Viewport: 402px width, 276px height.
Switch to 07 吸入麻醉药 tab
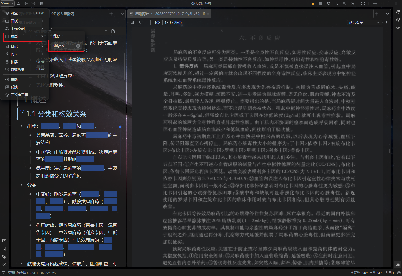(x=63, y=14)
